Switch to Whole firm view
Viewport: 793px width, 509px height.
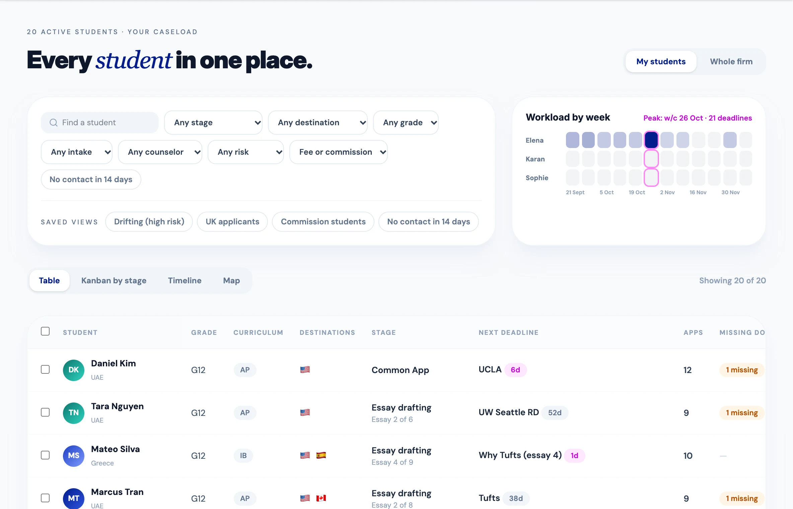tap(731, 62)
